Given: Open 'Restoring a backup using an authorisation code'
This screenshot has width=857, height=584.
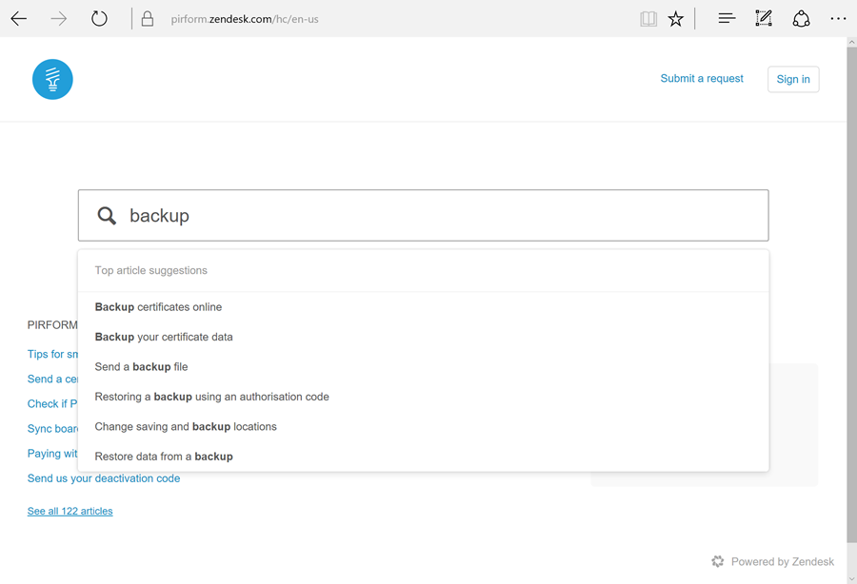Looking at the screenshot, I should point(211,397).
